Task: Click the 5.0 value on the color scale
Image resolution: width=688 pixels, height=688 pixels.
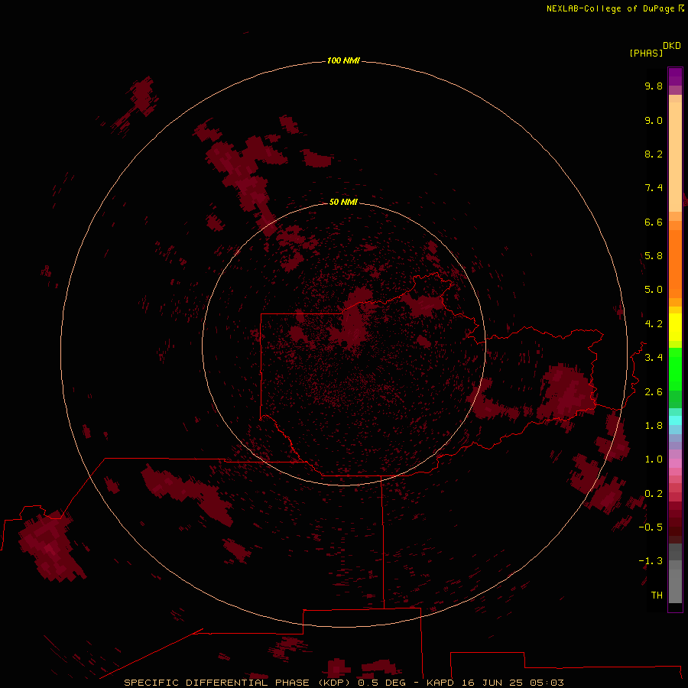Action: 654,290
